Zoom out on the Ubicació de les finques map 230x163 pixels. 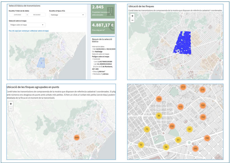[x=132, y=20]
